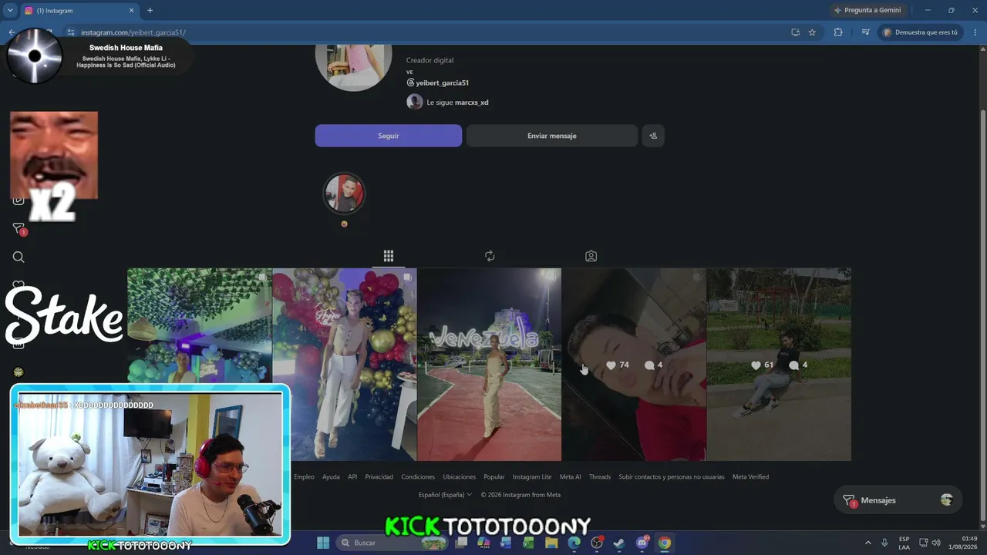Open the volume control in system tray

pyautogui.click(x=936, y=543)
